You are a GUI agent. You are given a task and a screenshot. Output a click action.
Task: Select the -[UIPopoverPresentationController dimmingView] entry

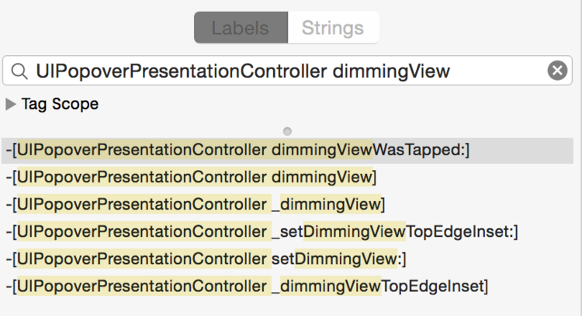click(x=287, y=177)
